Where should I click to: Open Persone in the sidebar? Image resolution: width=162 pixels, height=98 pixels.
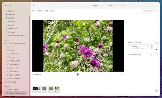[10, 15]
